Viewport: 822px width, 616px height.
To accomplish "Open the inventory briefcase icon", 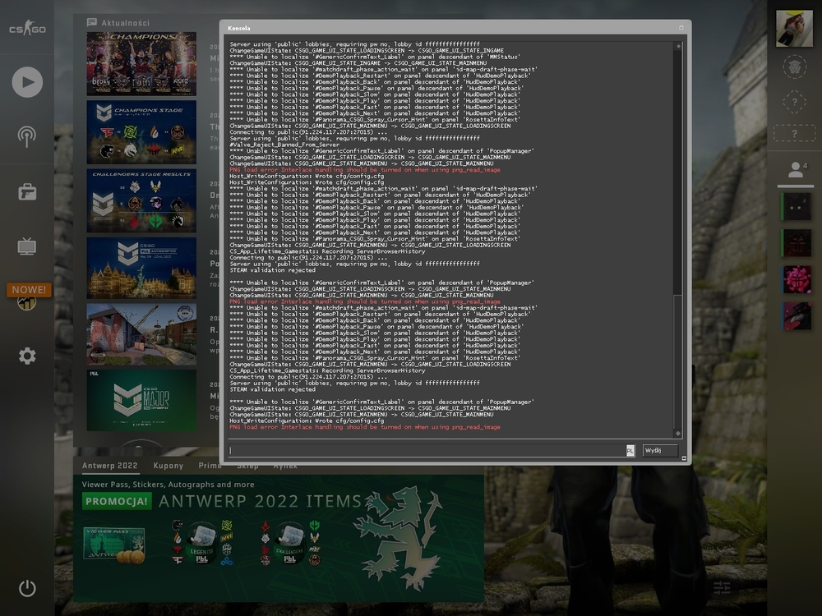I will coord(27,191).
